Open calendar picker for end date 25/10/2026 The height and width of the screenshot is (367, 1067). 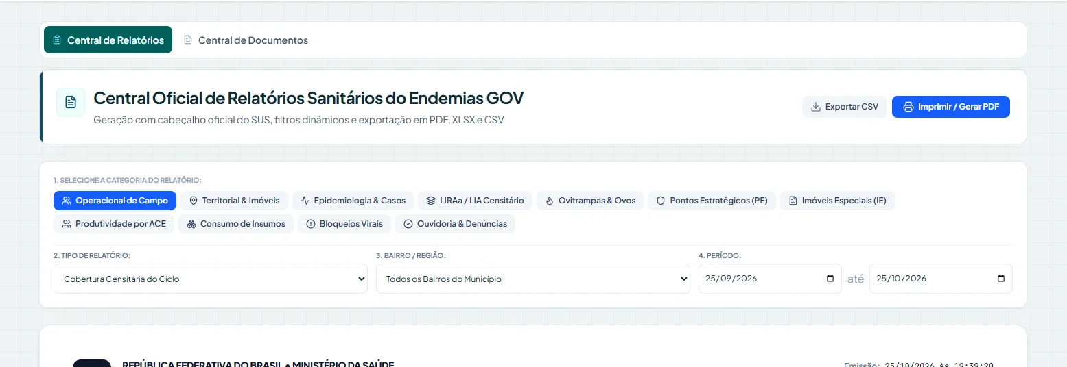pos(1001,279)
